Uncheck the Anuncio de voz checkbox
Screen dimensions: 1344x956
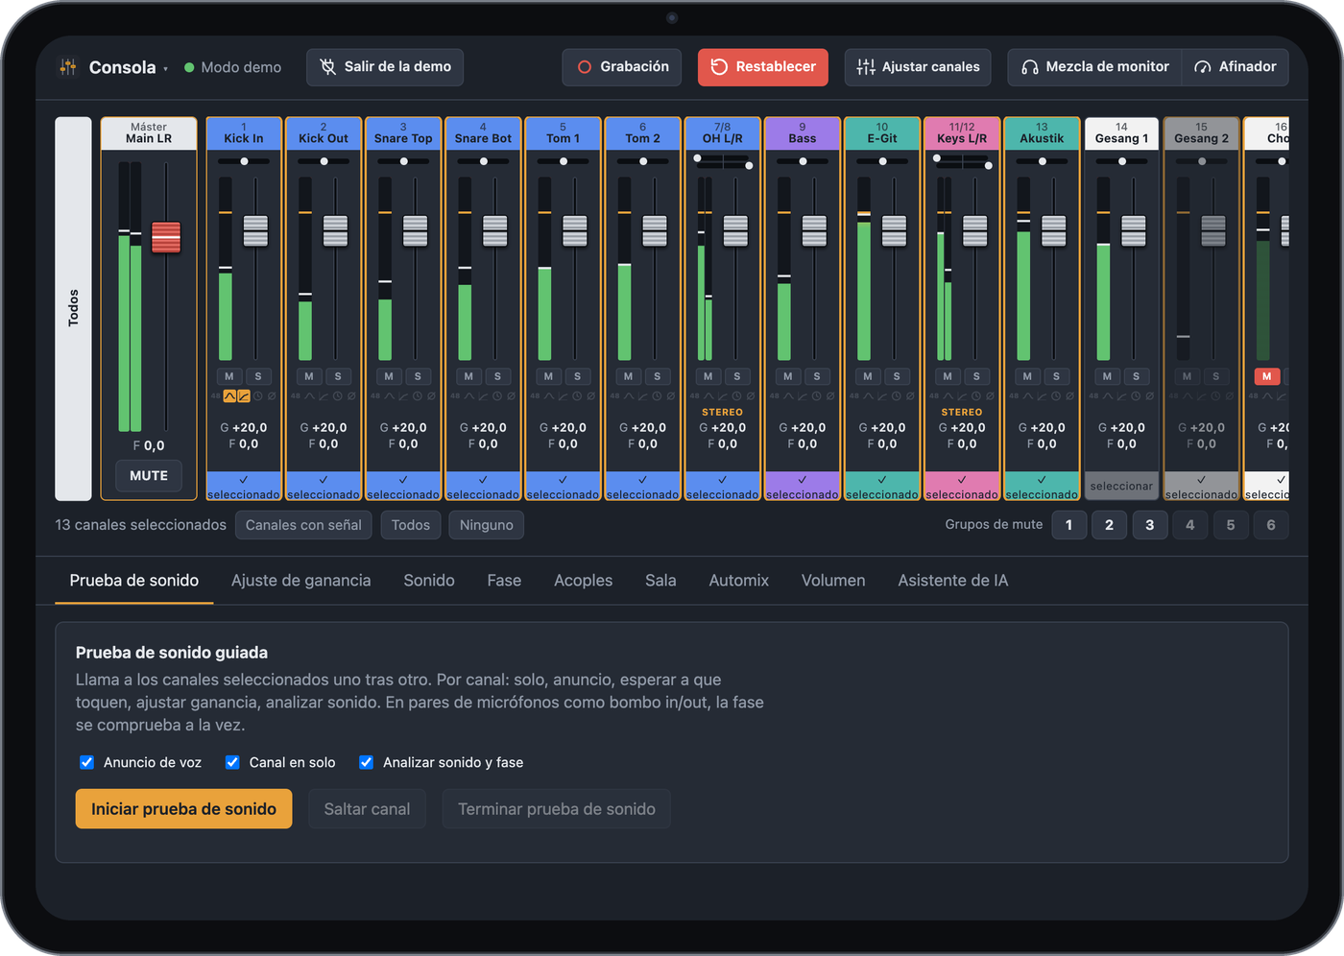[x=86, y=762]
